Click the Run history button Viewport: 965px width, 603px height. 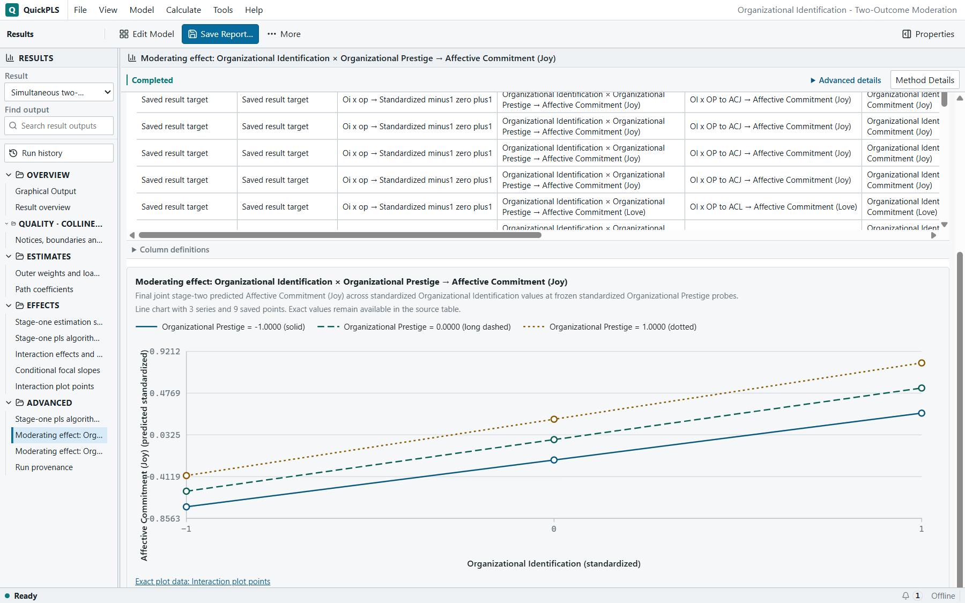click(x=59, y=153)
